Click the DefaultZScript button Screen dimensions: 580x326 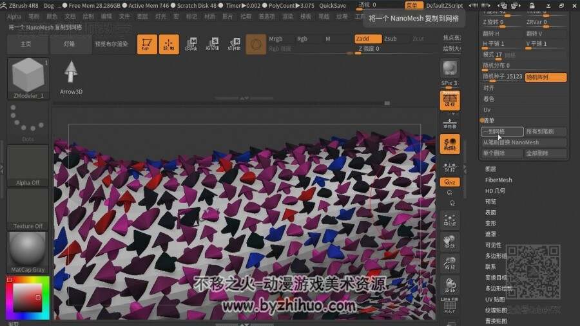[444, 6]
